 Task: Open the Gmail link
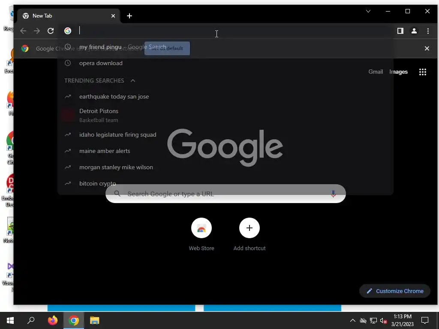(376, 72)
